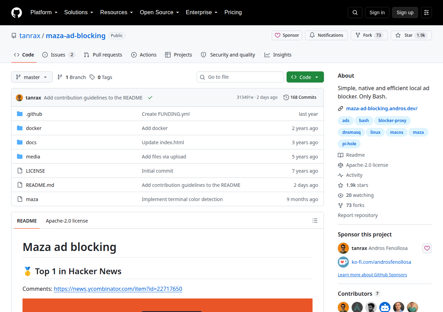
Task: Click the ko-fi sponsor logo
Action: coord(343,262)
